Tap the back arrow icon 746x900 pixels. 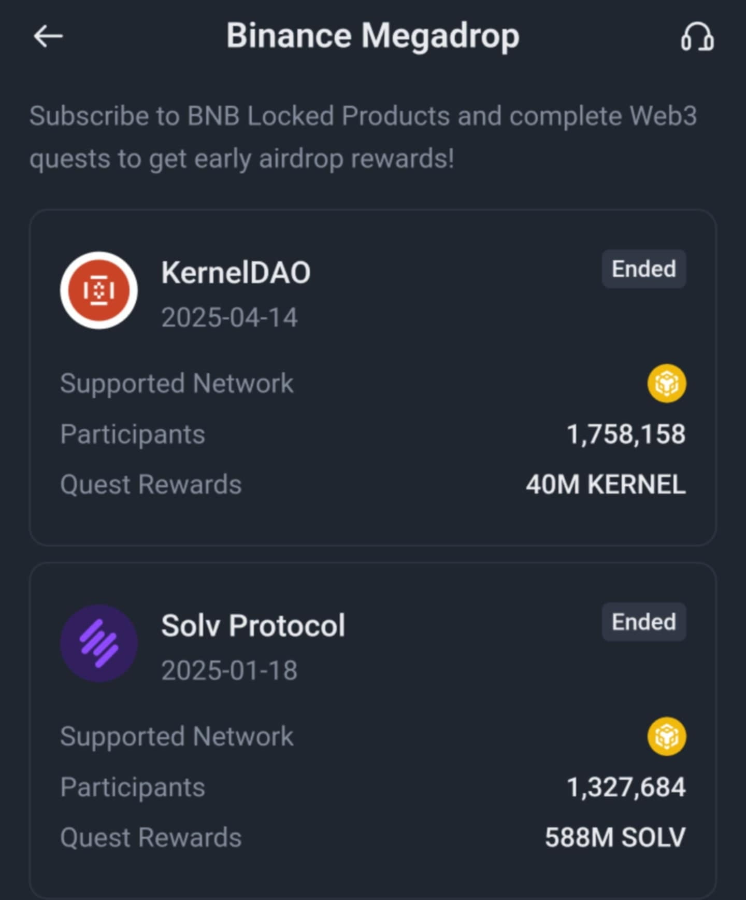pos(48,36)
